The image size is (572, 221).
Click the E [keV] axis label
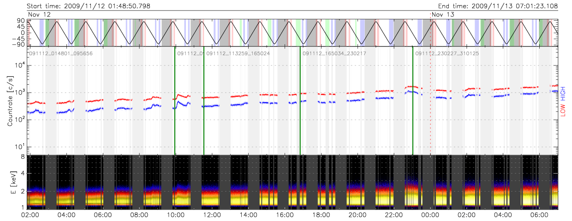pyautogui.click(x=10, y=182)
